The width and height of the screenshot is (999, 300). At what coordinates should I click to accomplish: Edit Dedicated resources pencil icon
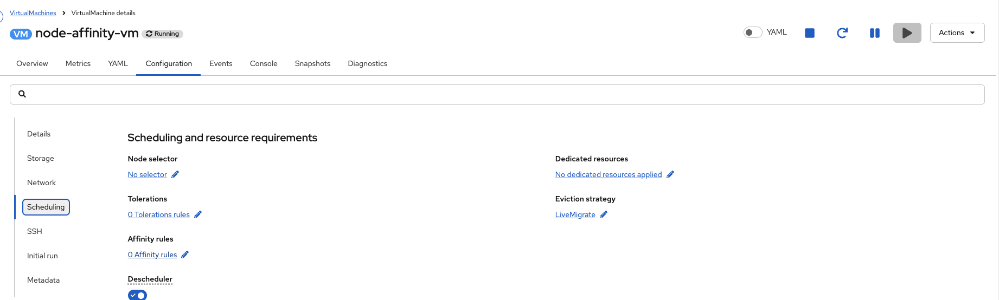point(670,174)
